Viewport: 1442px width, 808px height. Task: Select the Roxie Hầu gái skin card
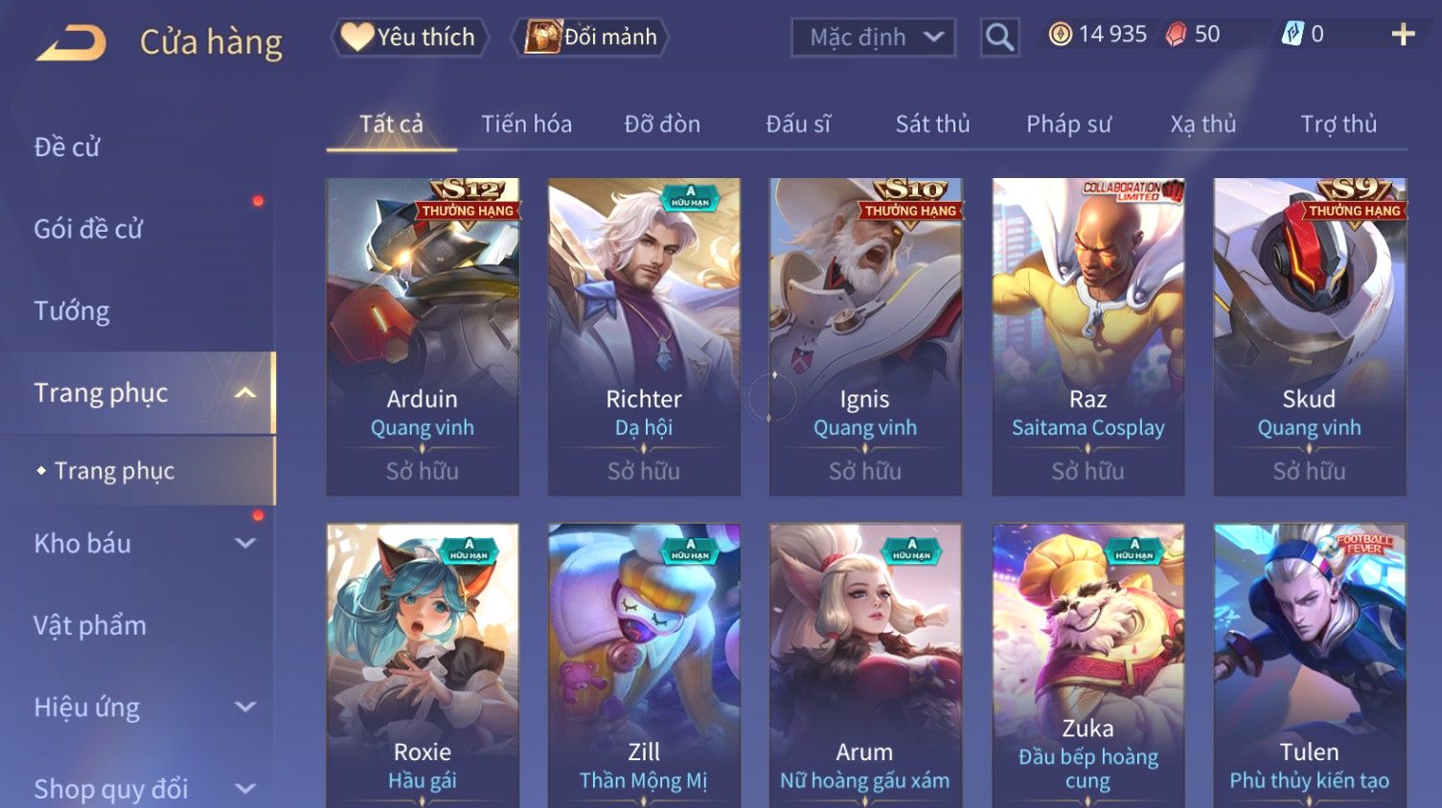[423, 665]
